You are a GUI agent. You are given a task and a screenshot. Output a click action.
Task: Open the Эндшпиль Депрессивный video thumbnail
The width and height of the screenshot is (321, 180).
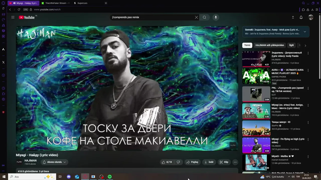tap(256, 59)
